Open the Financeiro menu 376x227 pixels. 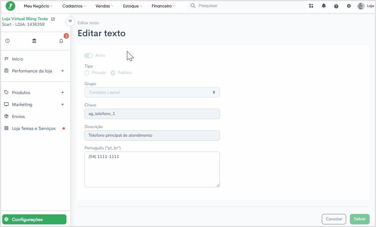[163, 6]
